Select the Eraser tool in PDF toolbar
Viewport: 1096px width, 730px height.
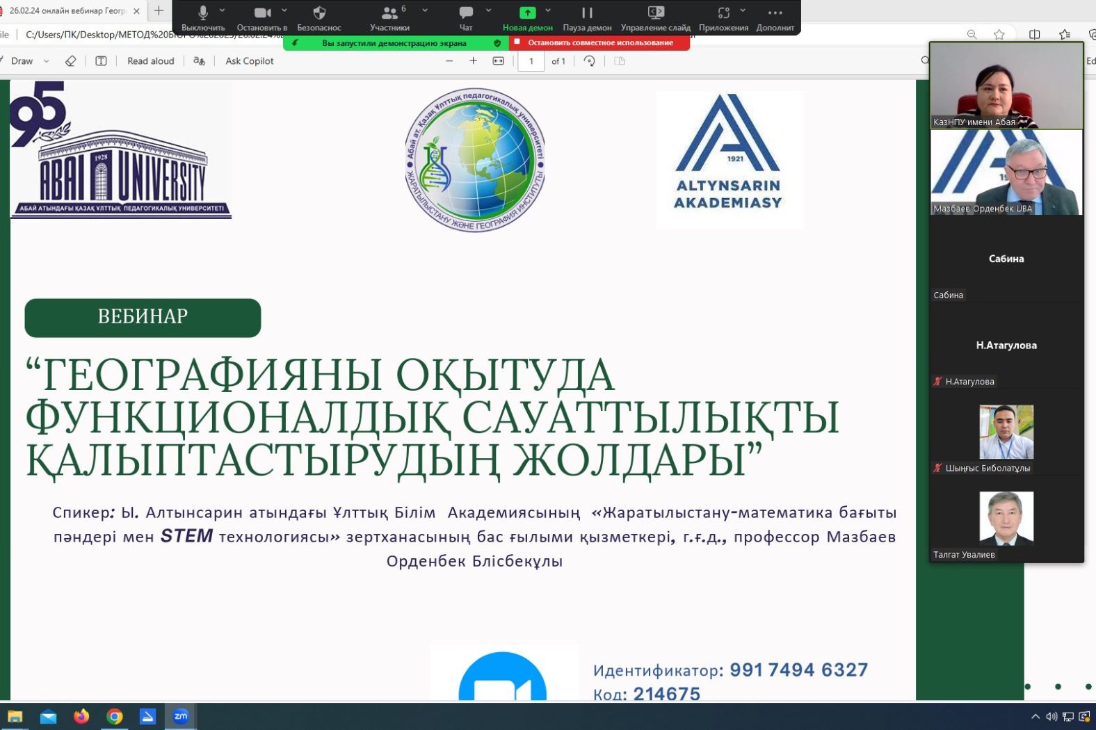pyautogui.click(x=70, y=61)
